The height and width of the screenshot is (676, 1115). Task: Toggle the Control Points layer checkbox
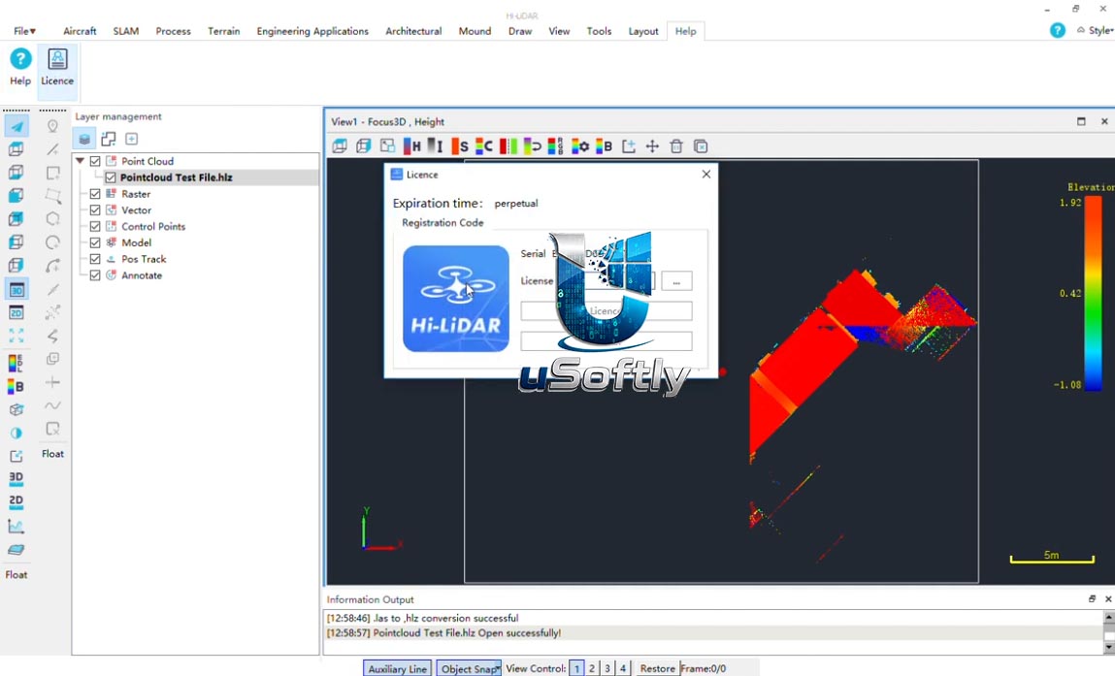coord(95,227)
